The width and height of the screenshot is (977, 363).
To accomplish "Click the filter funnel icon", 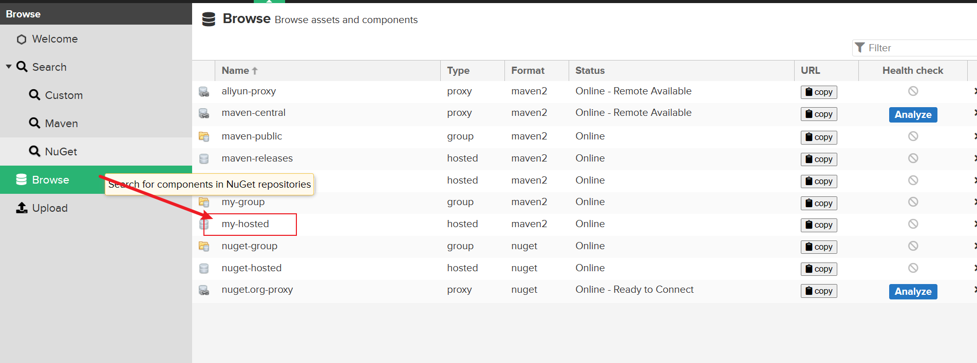I will 860,48.
